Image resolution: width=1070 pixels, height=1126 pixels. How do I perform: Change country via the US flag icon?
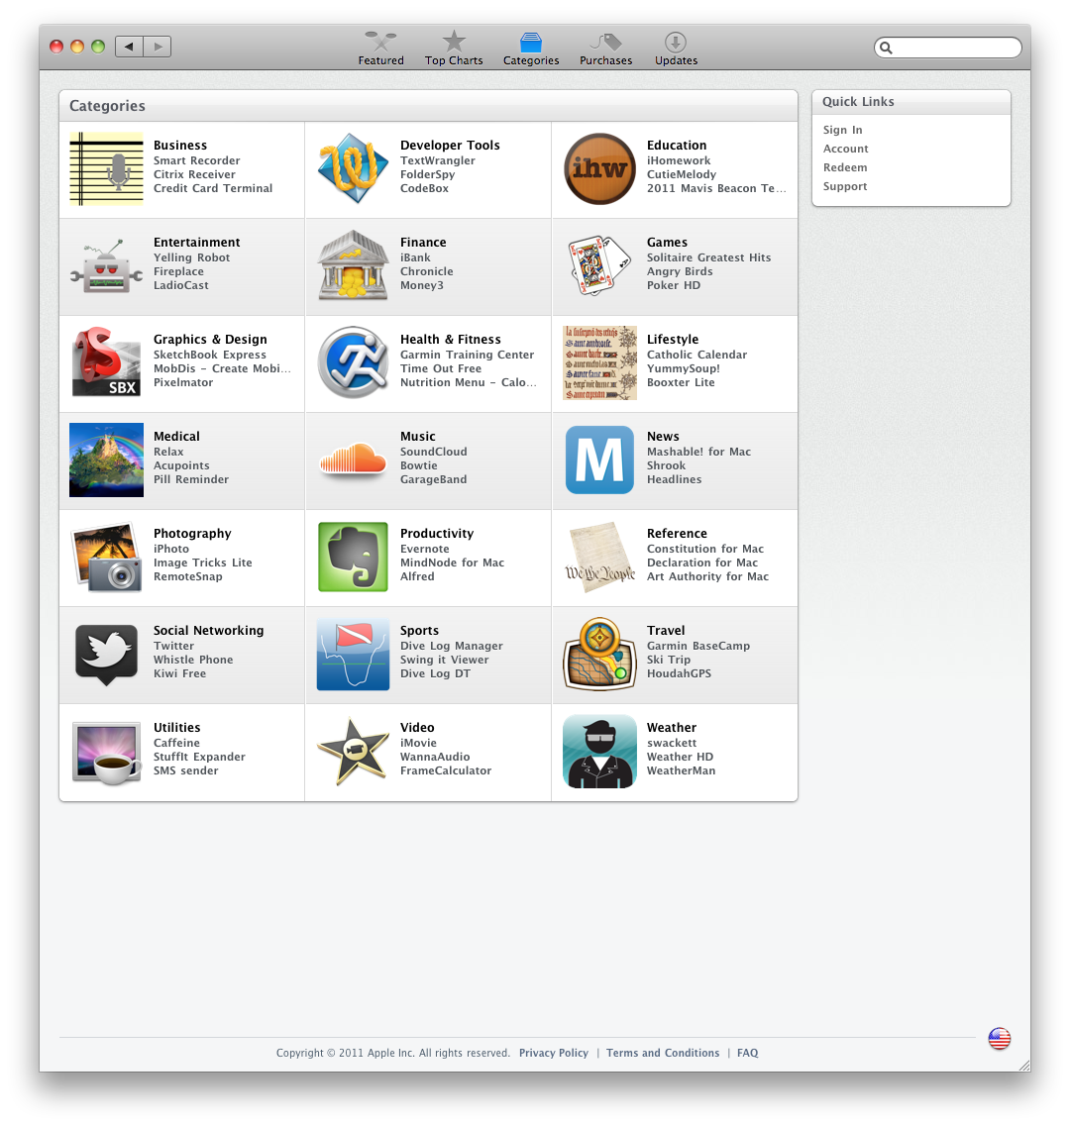(999, 1039)
